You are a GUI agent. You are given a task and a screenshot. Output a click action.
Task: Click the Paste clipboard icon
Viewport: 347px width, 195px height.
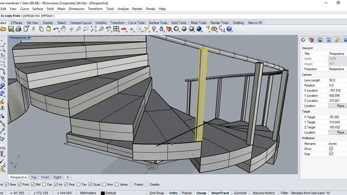click(x=48, y=29)
